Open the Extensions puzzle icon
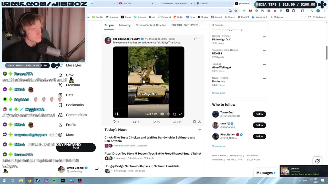The image size is (328, 184). coord(294,11)
